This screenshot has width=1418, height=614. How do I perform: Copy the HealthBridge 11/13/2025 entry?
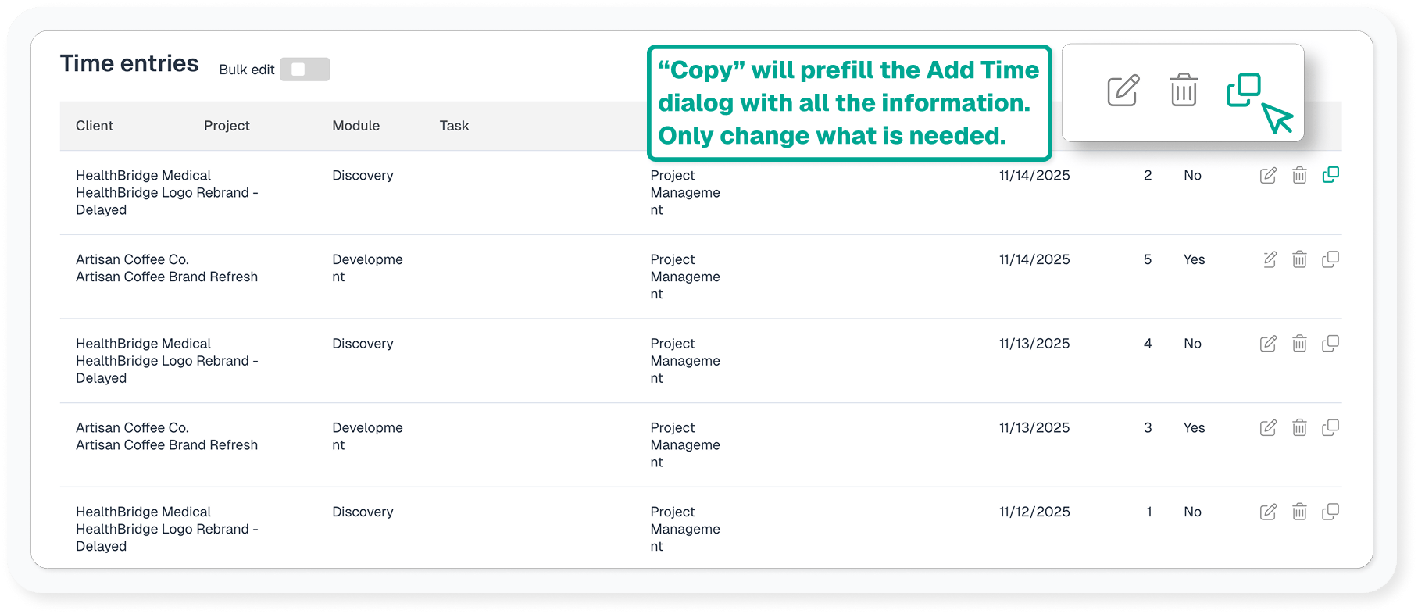click(1330, 344)
